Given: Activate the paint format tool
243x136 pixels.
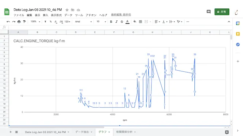Looking at the screenshot, I should [24, 22].
